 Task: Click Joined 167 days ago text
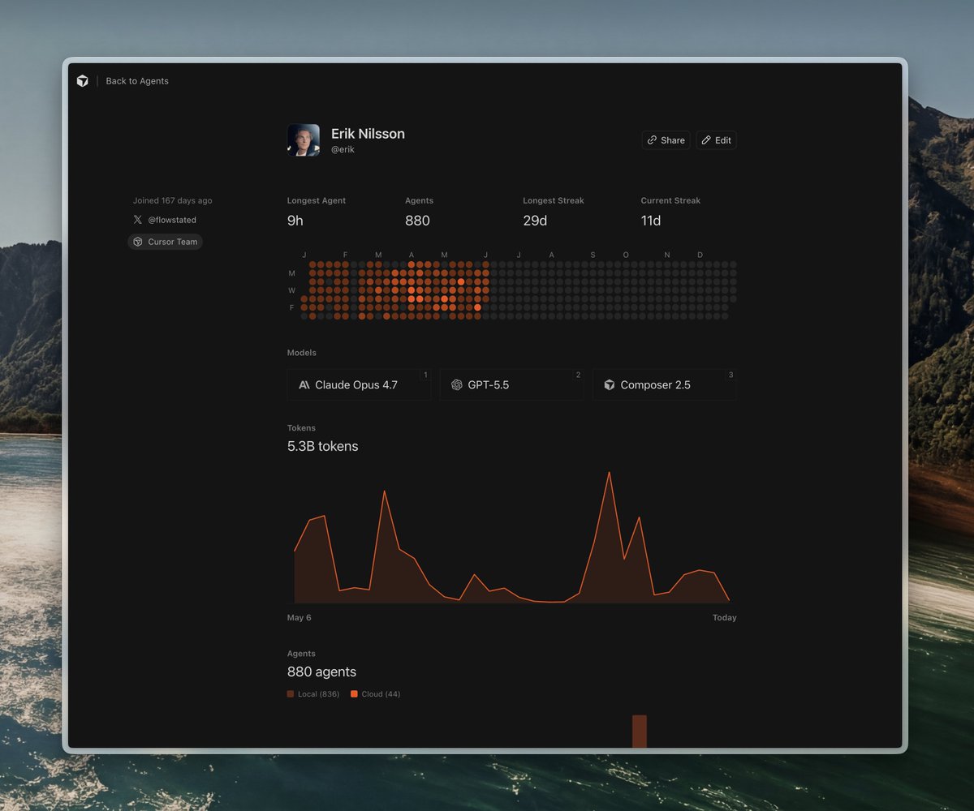173,200
